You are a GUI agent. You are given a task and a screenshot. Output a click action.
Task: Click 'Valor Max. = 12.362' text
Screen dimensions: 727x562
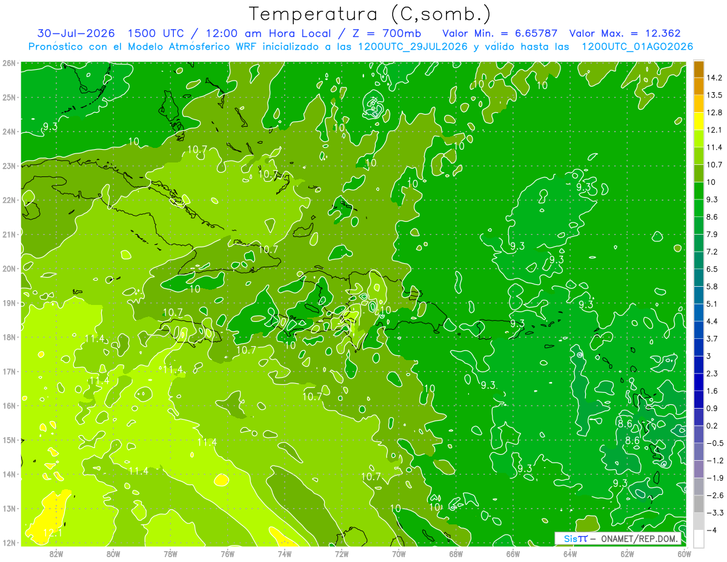tap(625, 33)
